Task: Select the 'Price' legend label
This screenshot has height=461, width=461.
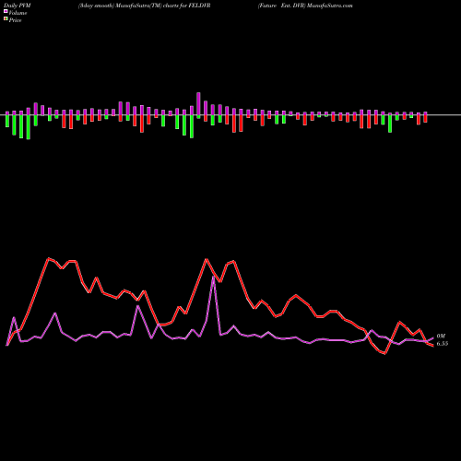Action: click(15, 20)
